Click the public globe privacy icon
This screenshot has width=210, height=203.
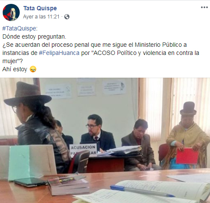pyautogui.click(x=67, y=17)
